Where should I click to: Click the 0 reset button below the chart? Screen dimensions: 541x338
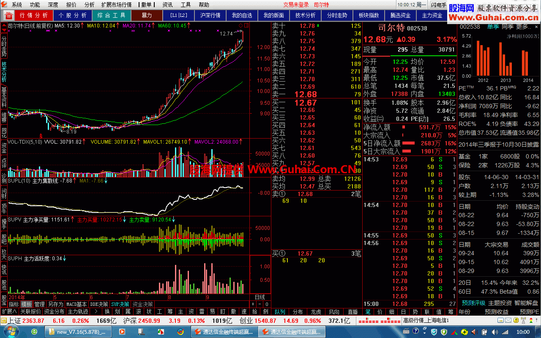pos(267,304)
